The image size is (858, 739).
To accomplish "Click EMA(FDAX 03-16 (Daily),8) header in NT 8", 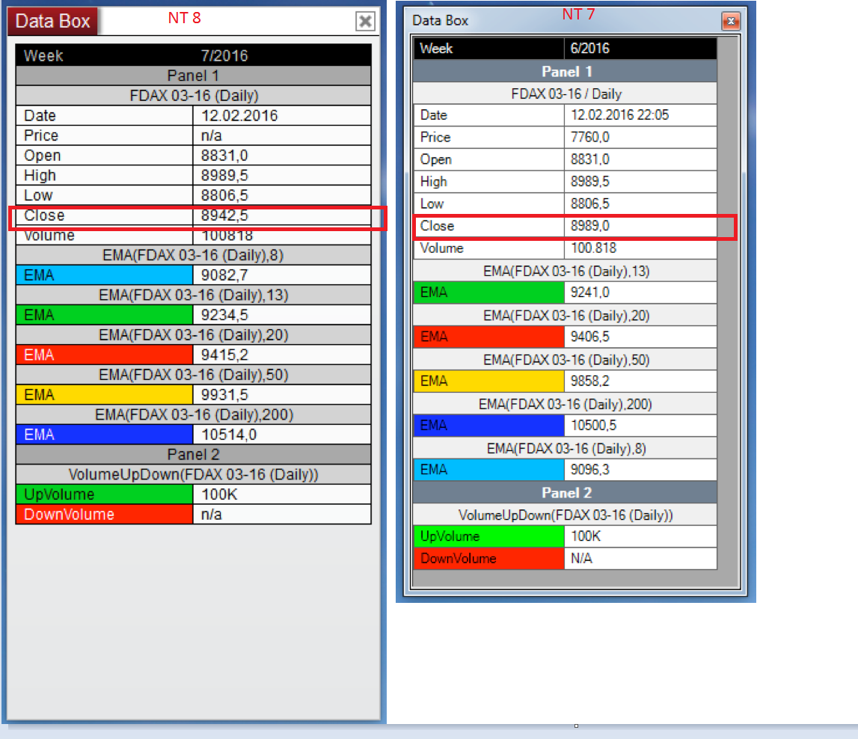I will coord(193,255).
